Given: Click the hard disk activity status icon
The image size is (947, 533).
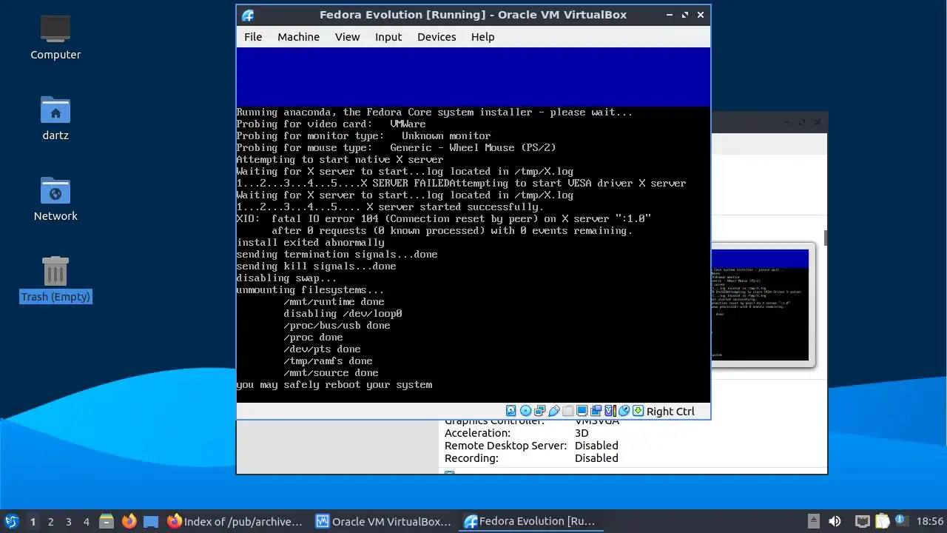Looking at the screenshot, I should 510,411.
